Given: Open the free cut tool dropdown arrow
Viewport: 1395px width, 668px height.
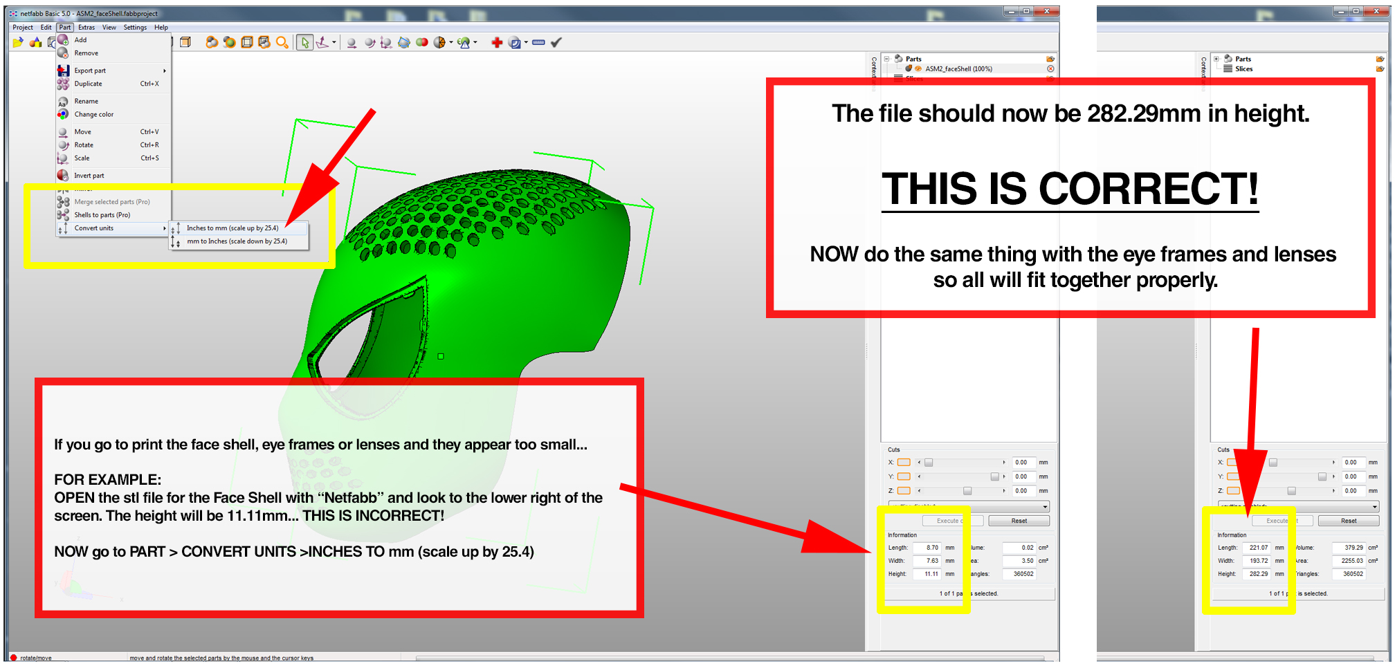Looking at the screenshot, I should (451, 43).
